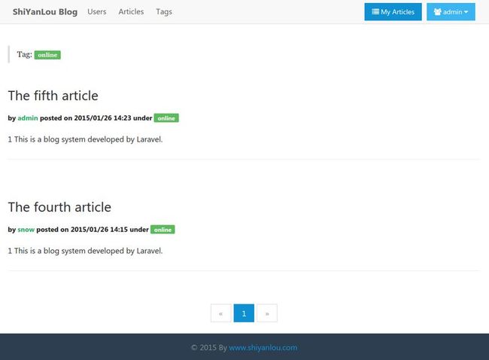Open the ShiYanLou Blog home link
The image size is (489, 360).
click(45, 12)
